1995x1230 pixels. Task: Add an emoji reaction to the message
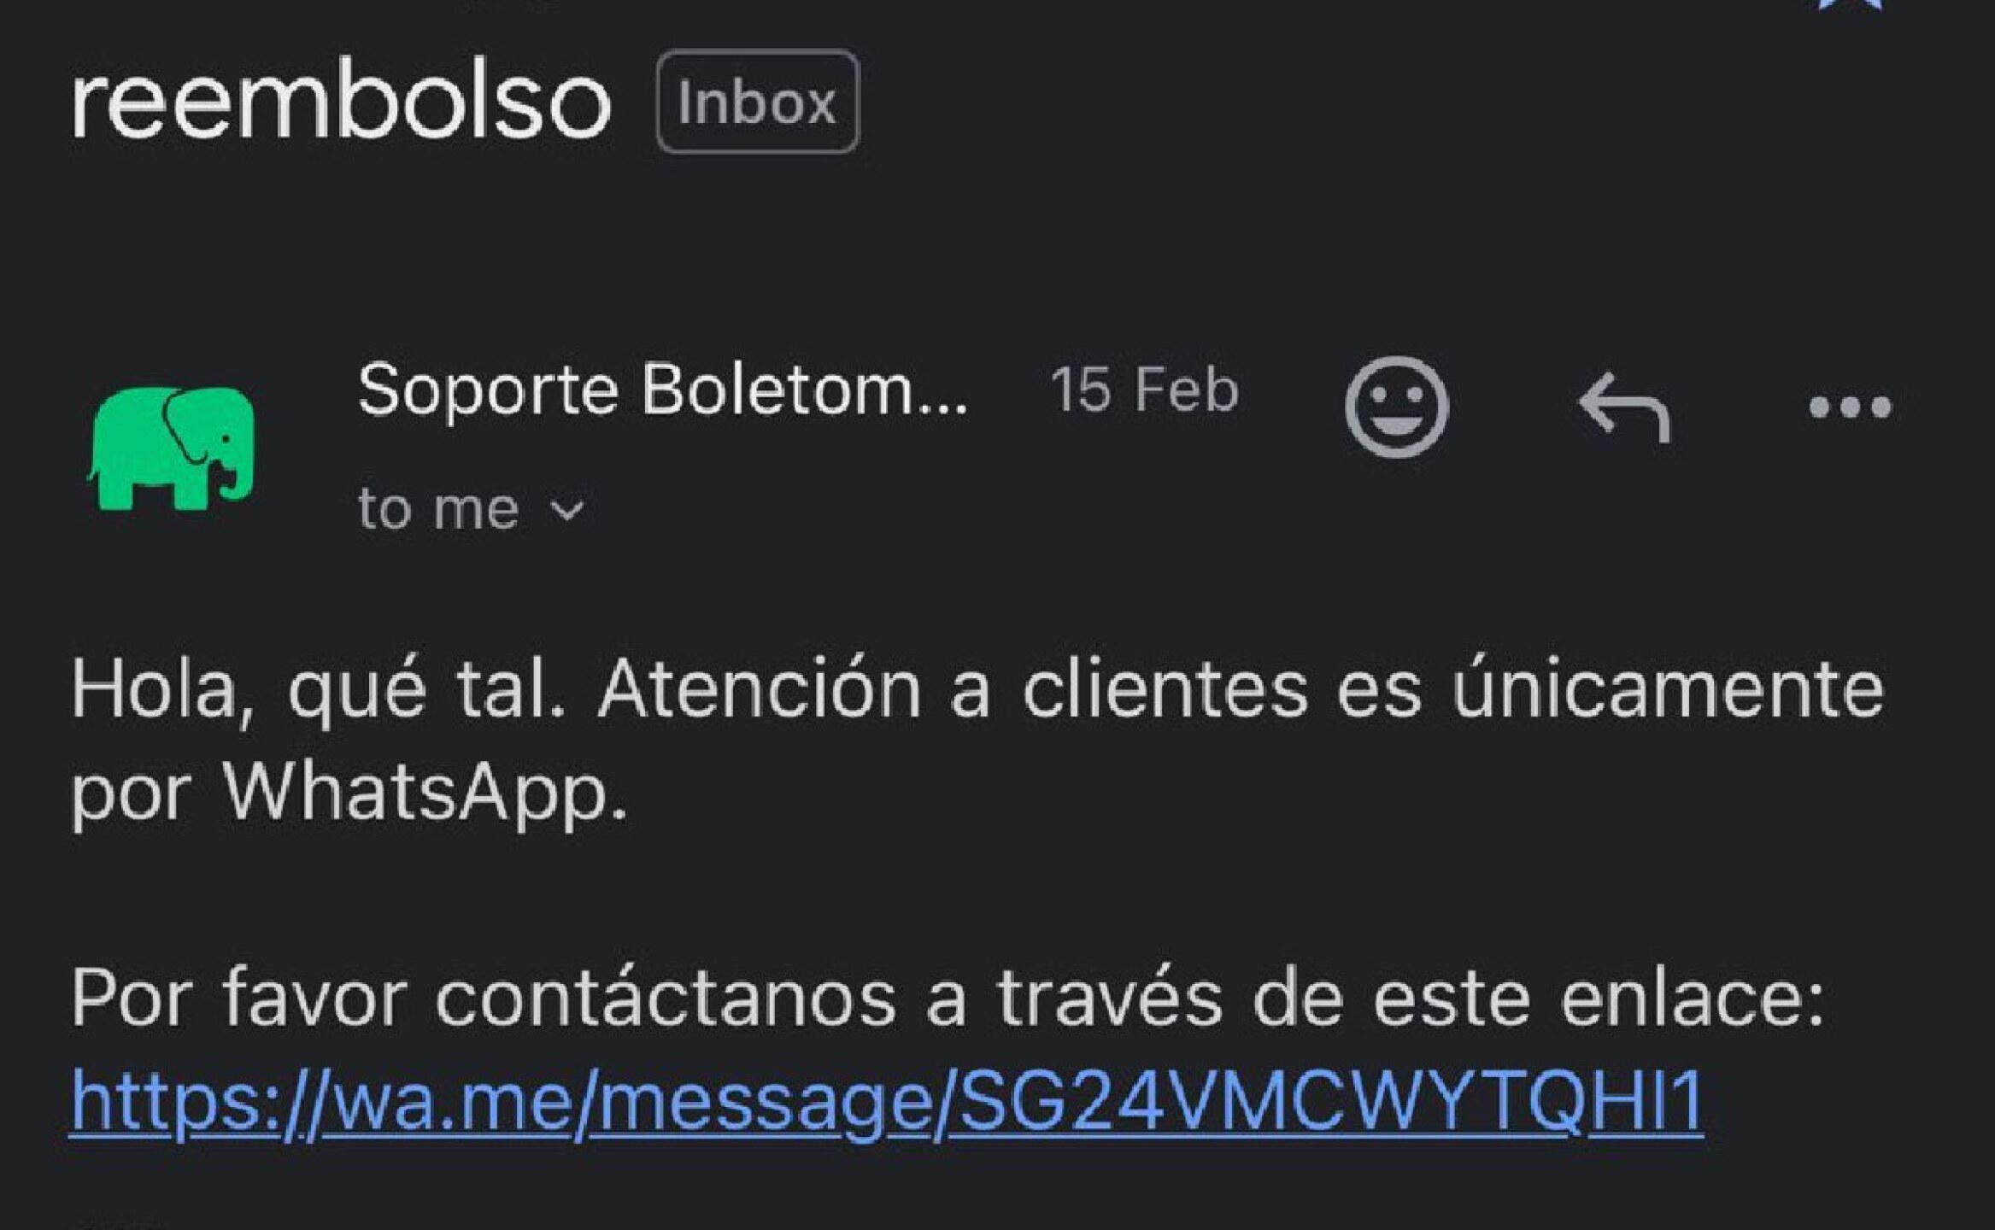[1396, 406]
